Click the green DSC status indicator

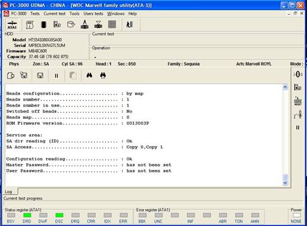tap(59, 215)
